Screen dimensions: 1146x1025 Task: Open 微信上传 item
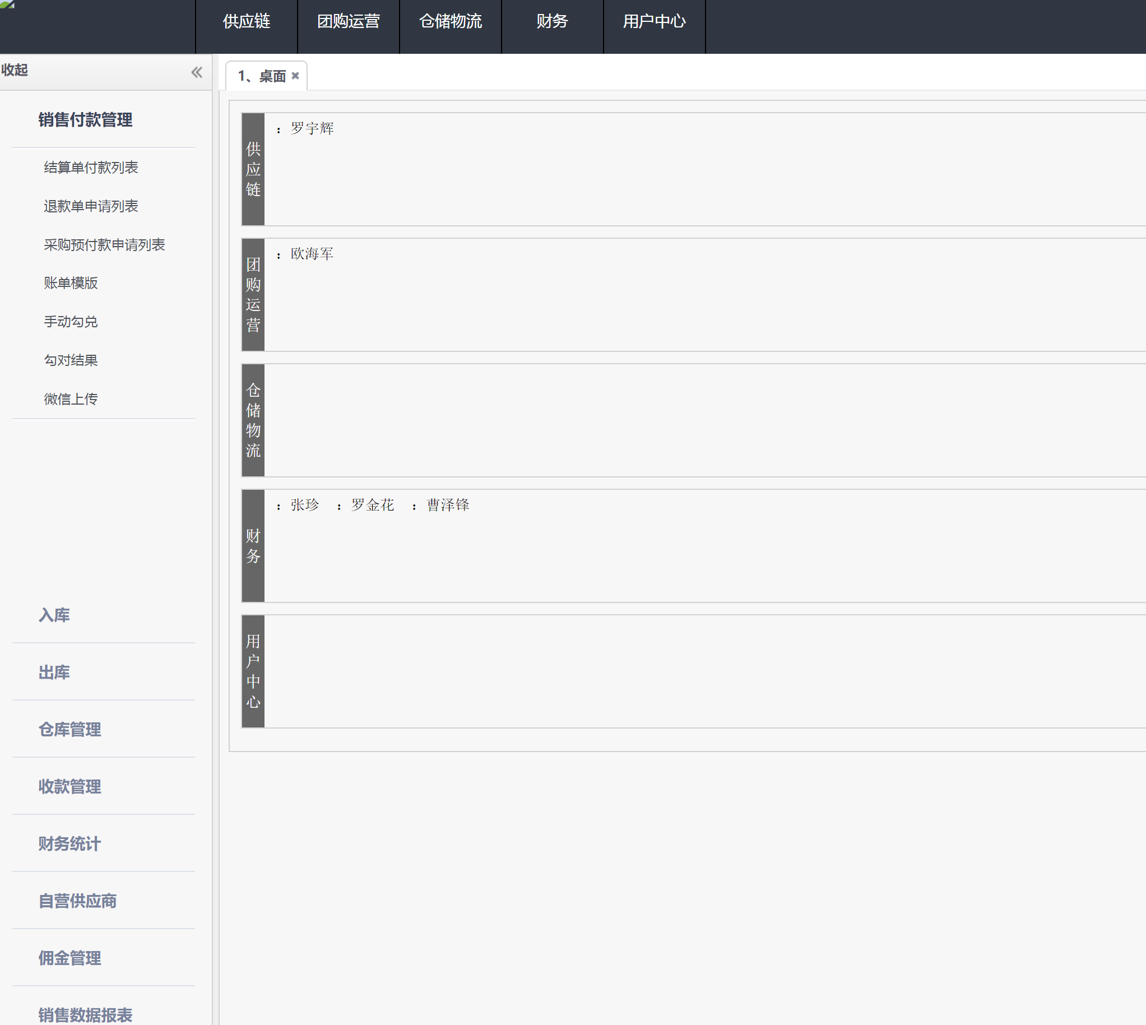[71, 399]
